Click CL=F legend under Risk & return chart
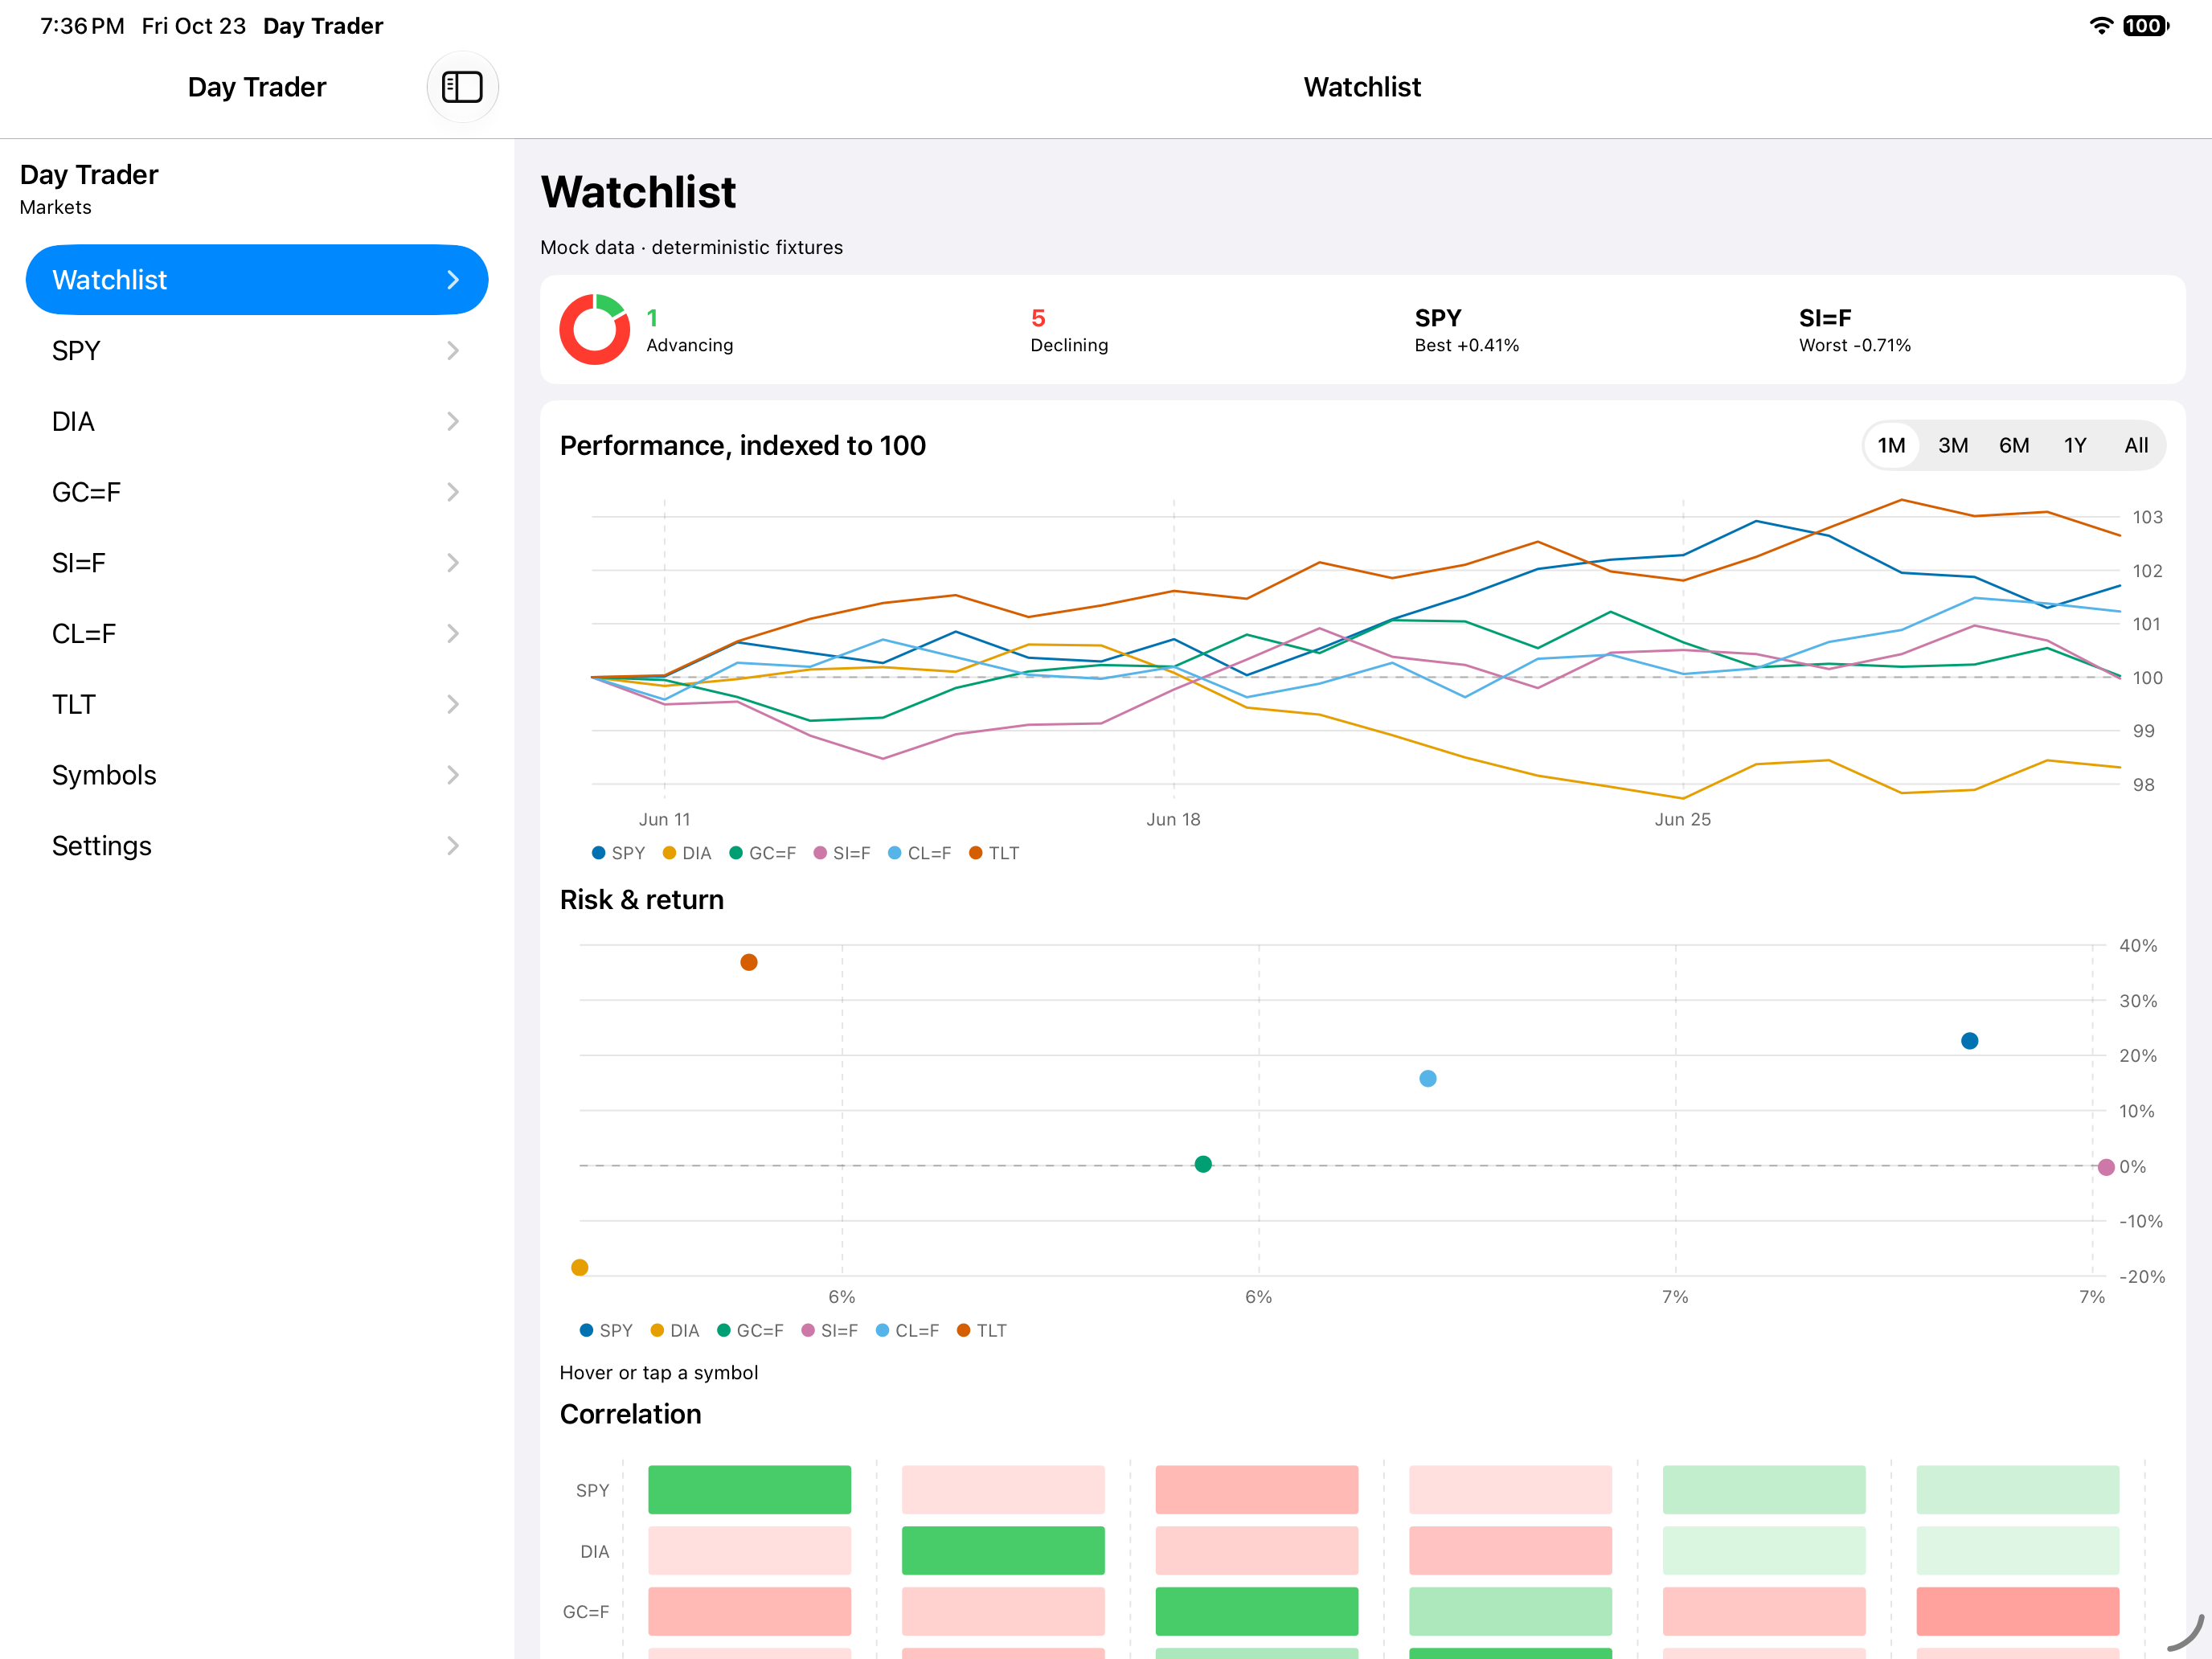 (908, 1330)
